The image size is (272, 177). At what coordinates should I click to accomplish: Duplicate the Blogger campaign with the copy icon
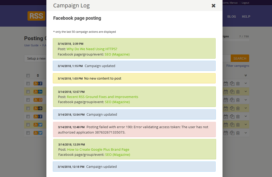pos(232,100)
